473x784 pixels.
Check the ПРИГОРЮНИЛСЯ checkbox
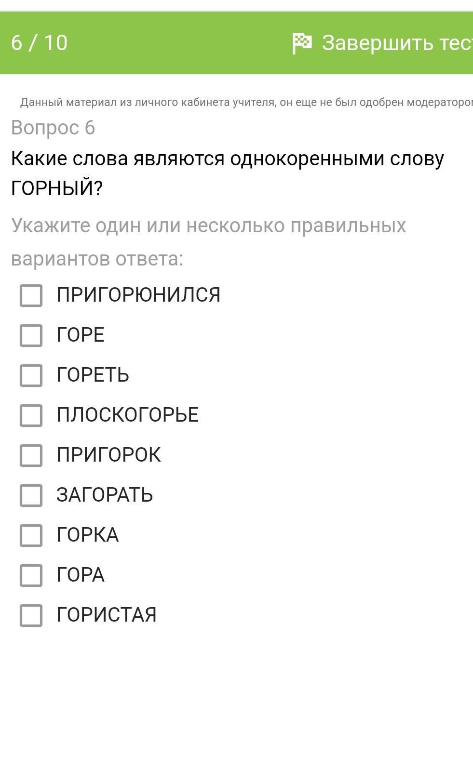click(x=31, y=295)
